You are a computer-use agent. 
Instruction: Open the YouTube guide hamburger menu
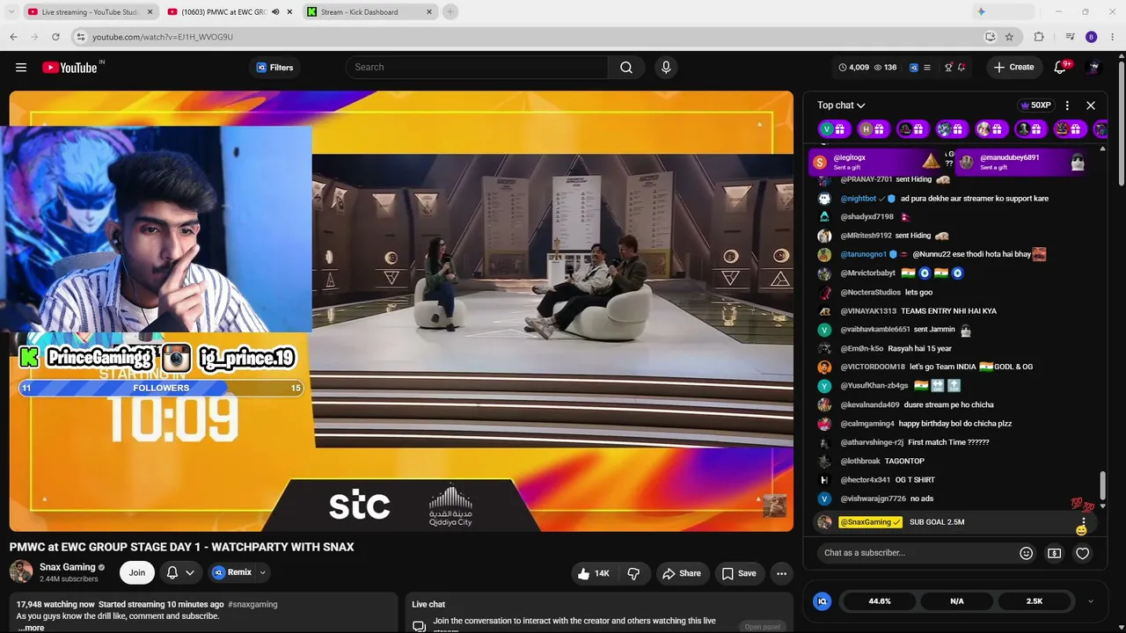(21, 68)
